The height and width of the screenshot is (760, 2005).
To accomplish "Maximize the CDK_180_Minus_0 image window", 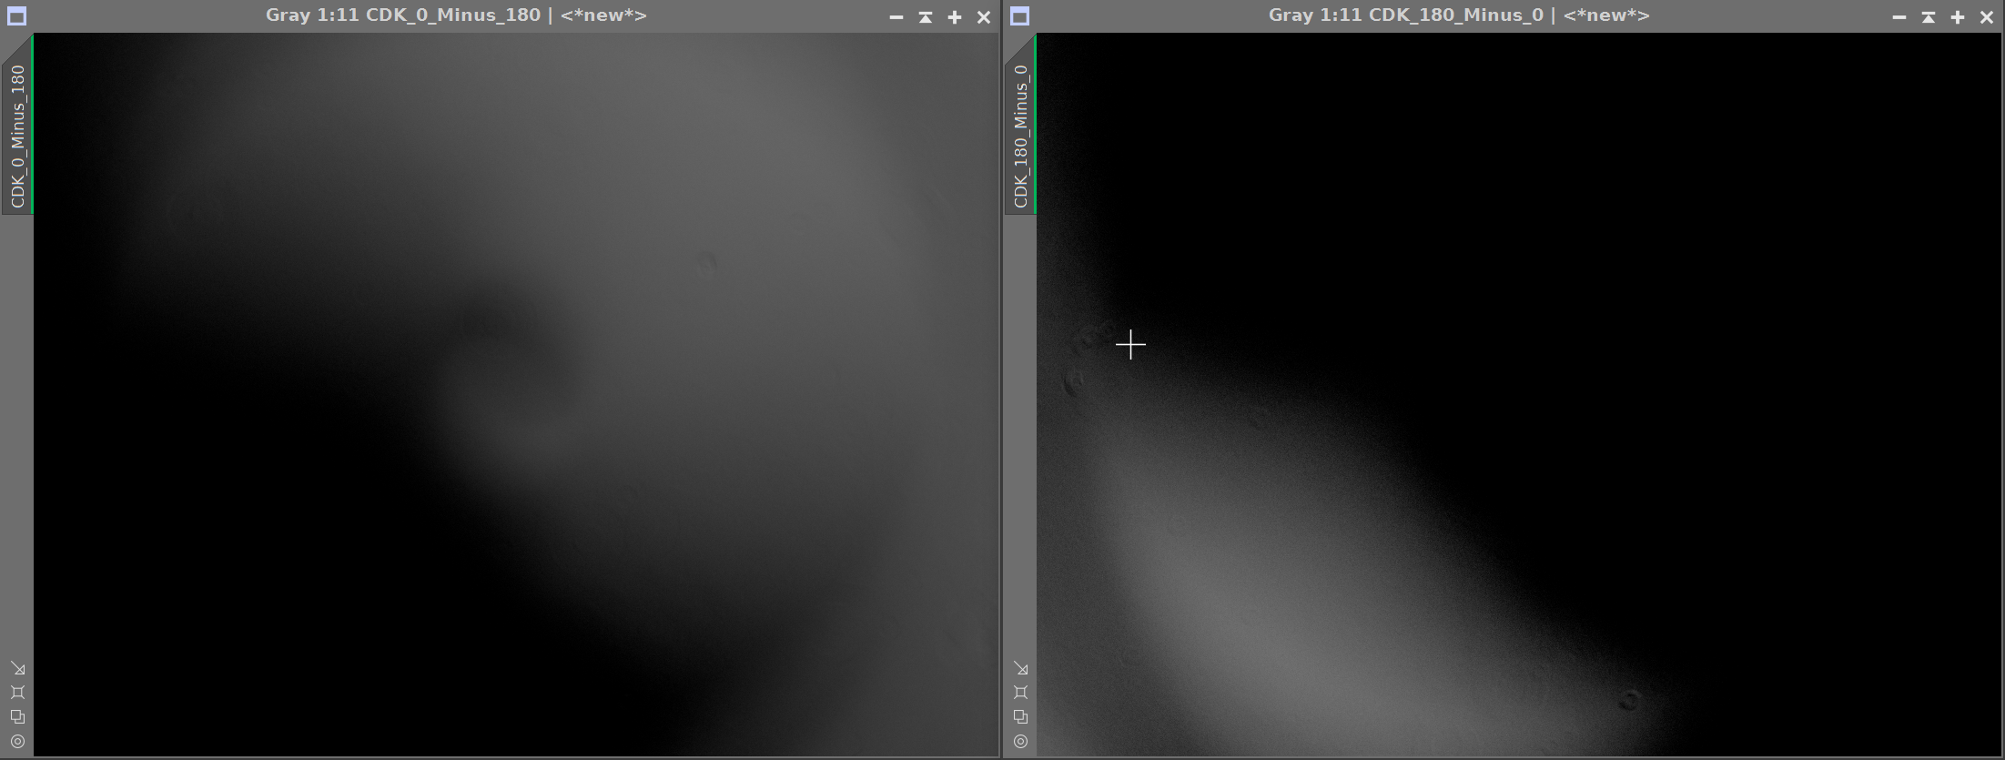I will (x=1958, y=17).
